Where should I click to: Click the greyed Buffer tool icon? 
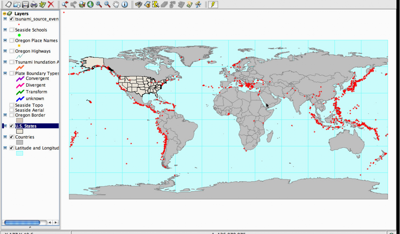point(172,4)
